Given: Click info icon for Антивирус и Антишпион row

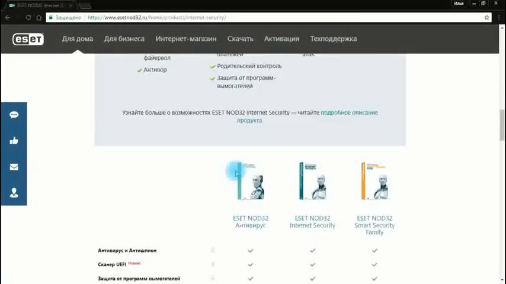Looking at the screenshot, I should pyautogui.click(x=213, y=250).
